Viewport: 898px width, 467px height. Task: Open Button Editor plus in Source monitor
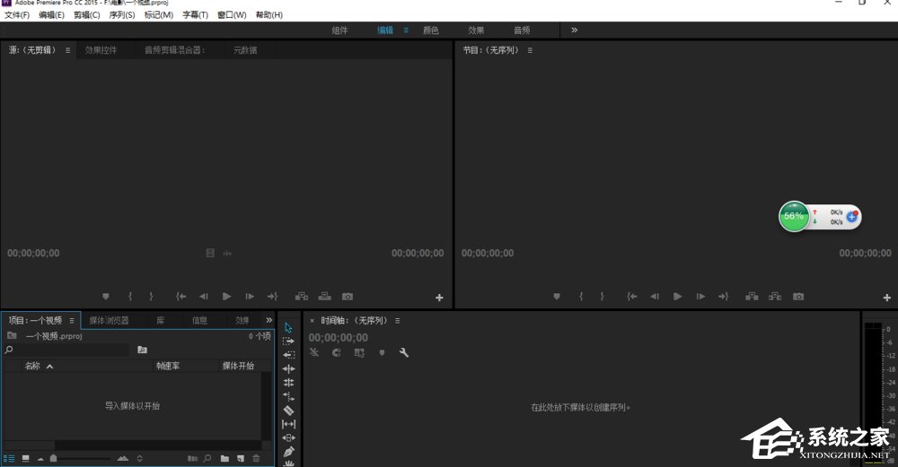click(439, 298)
